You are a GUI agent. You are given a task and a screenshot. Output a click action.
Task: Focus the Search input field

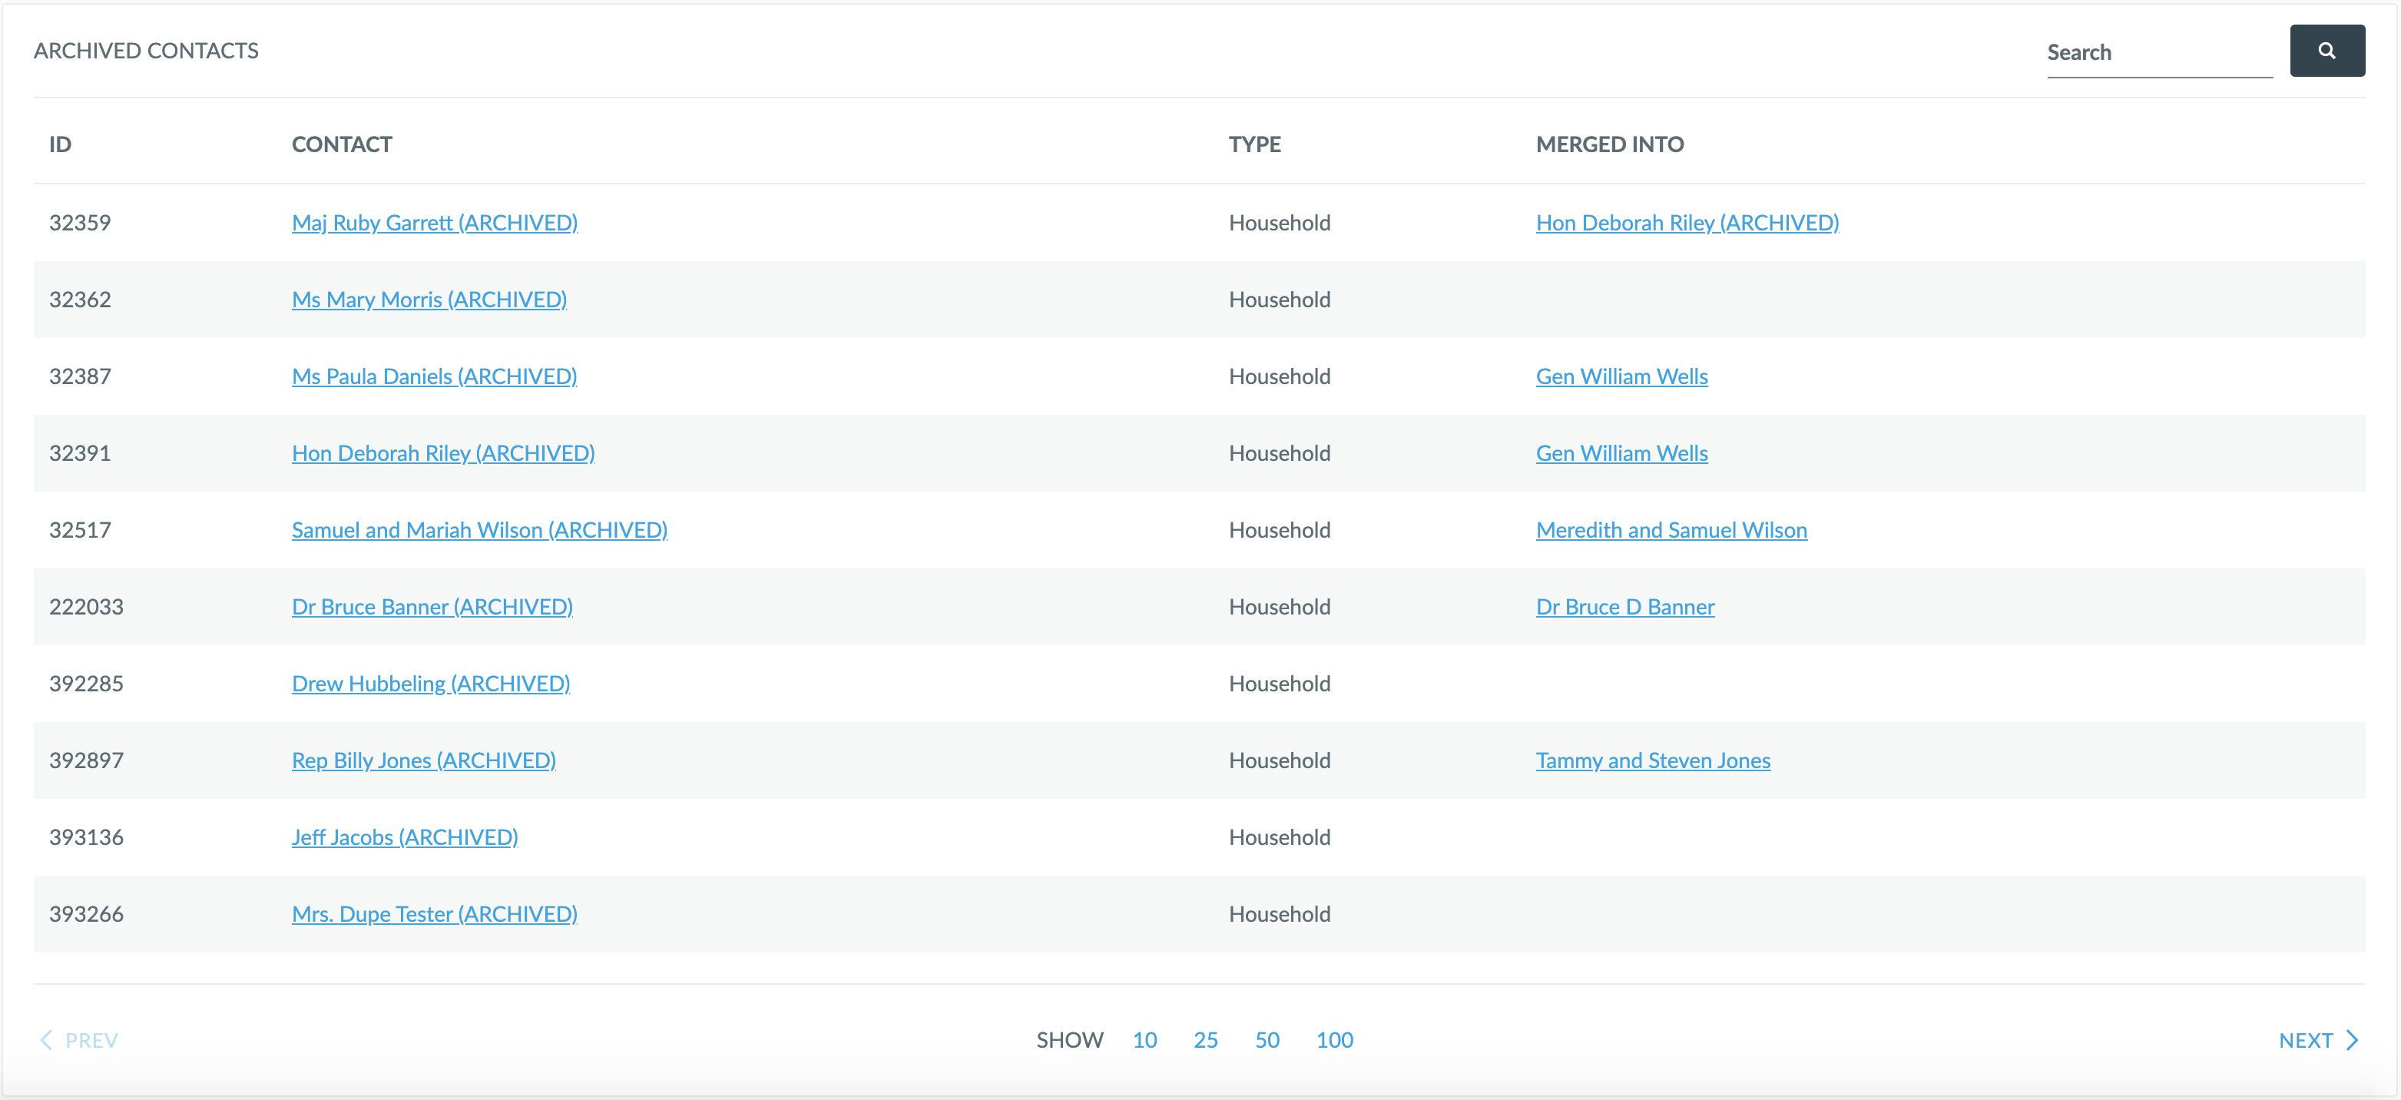point(2158,52)
